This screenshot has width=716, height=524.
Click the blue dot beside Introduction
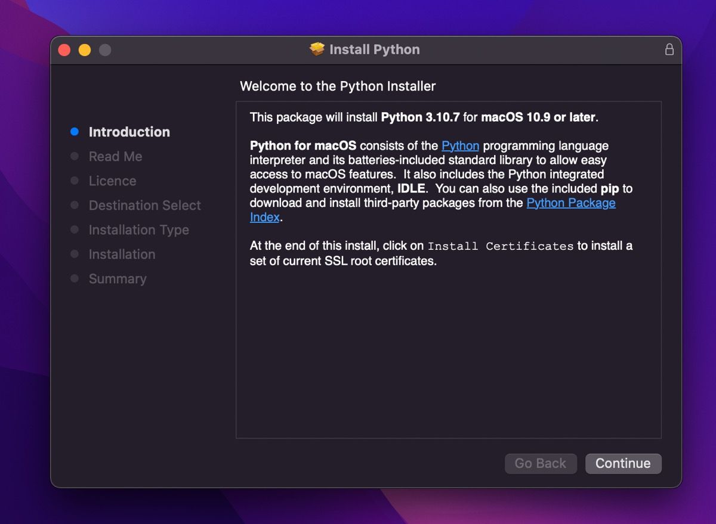click(74, 131)
